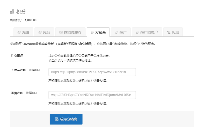204x136 pixels.
Task: Focus the 支付宝收款二维码URL input field
Action: [x=92, y=72]
